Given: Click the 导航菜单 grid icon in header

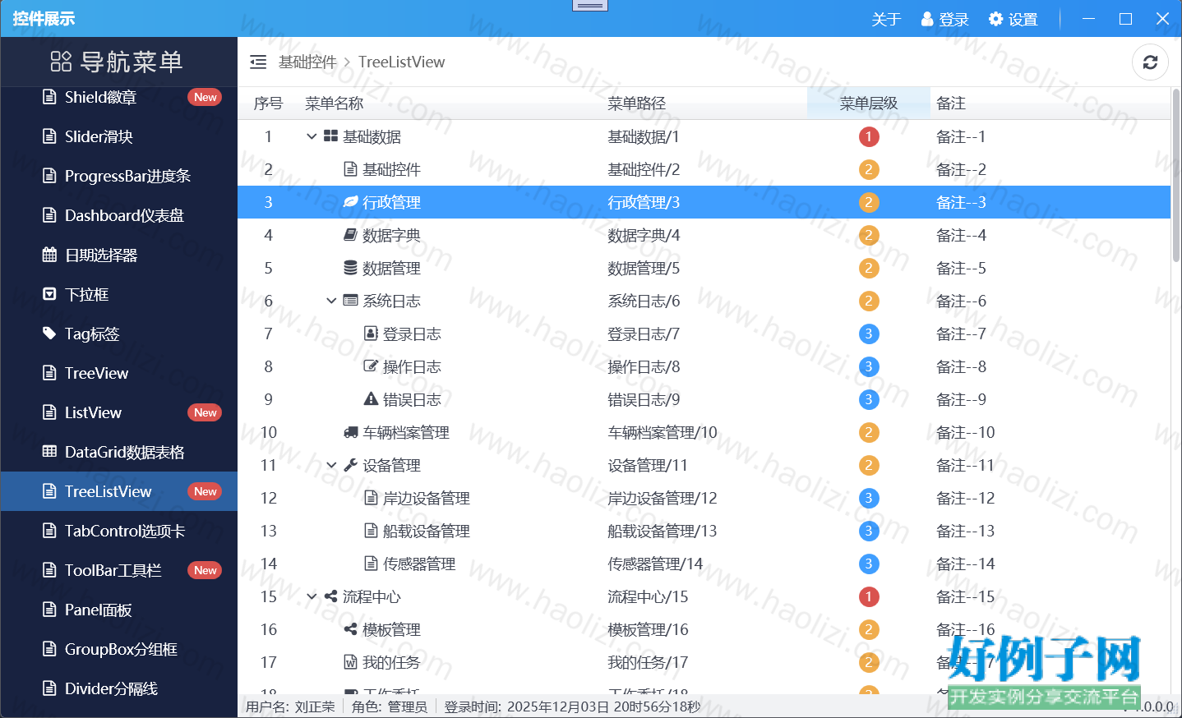Looking at the screenshot, I should click(x=61, y=62).
